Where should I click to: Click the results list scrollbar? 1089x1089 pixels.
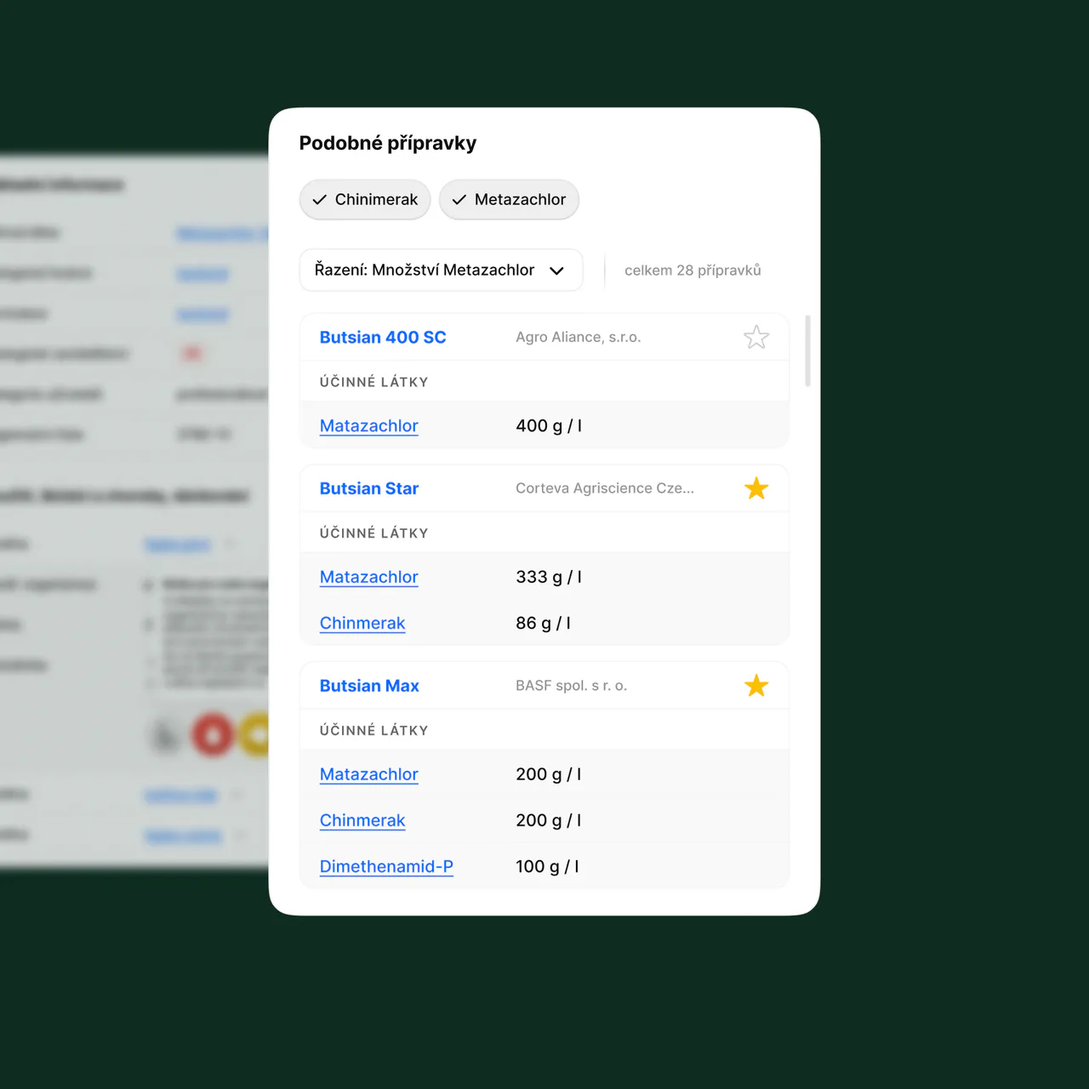coord(807,351)
